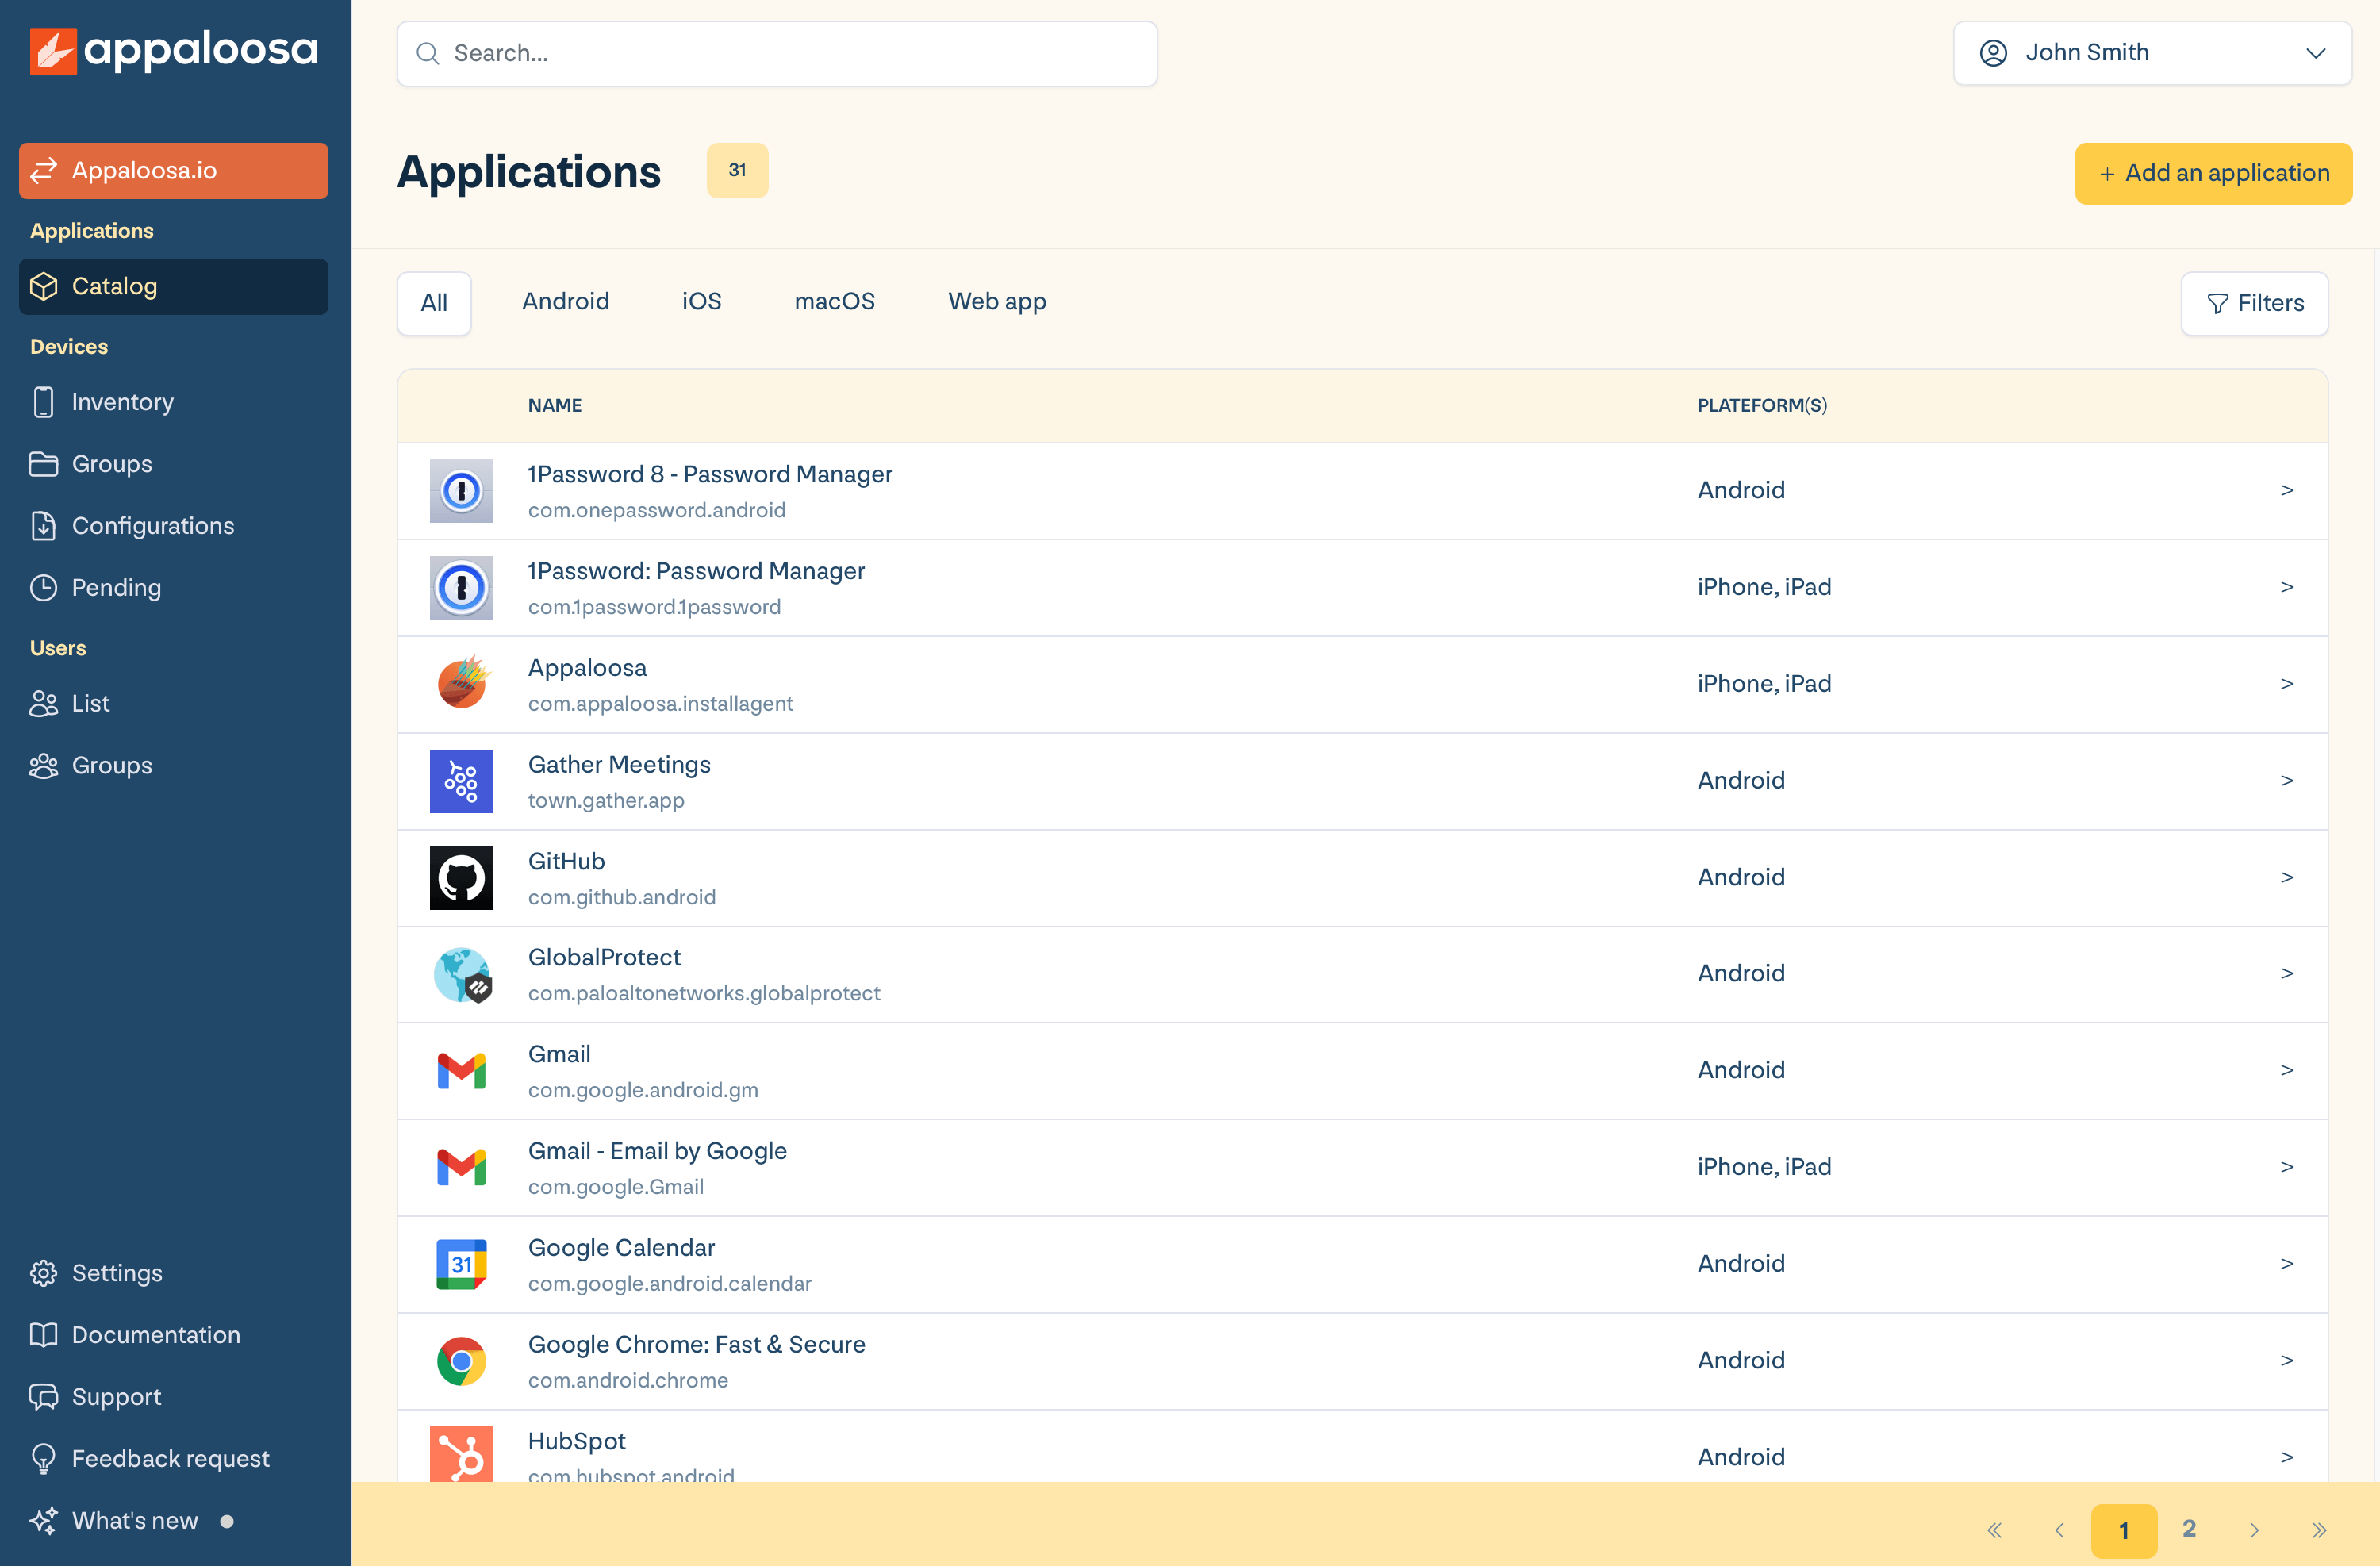This screenshot has height=1566, width=2380.
Task: Select the Catalog icon in the sidebar
Action: click(44, 286)
